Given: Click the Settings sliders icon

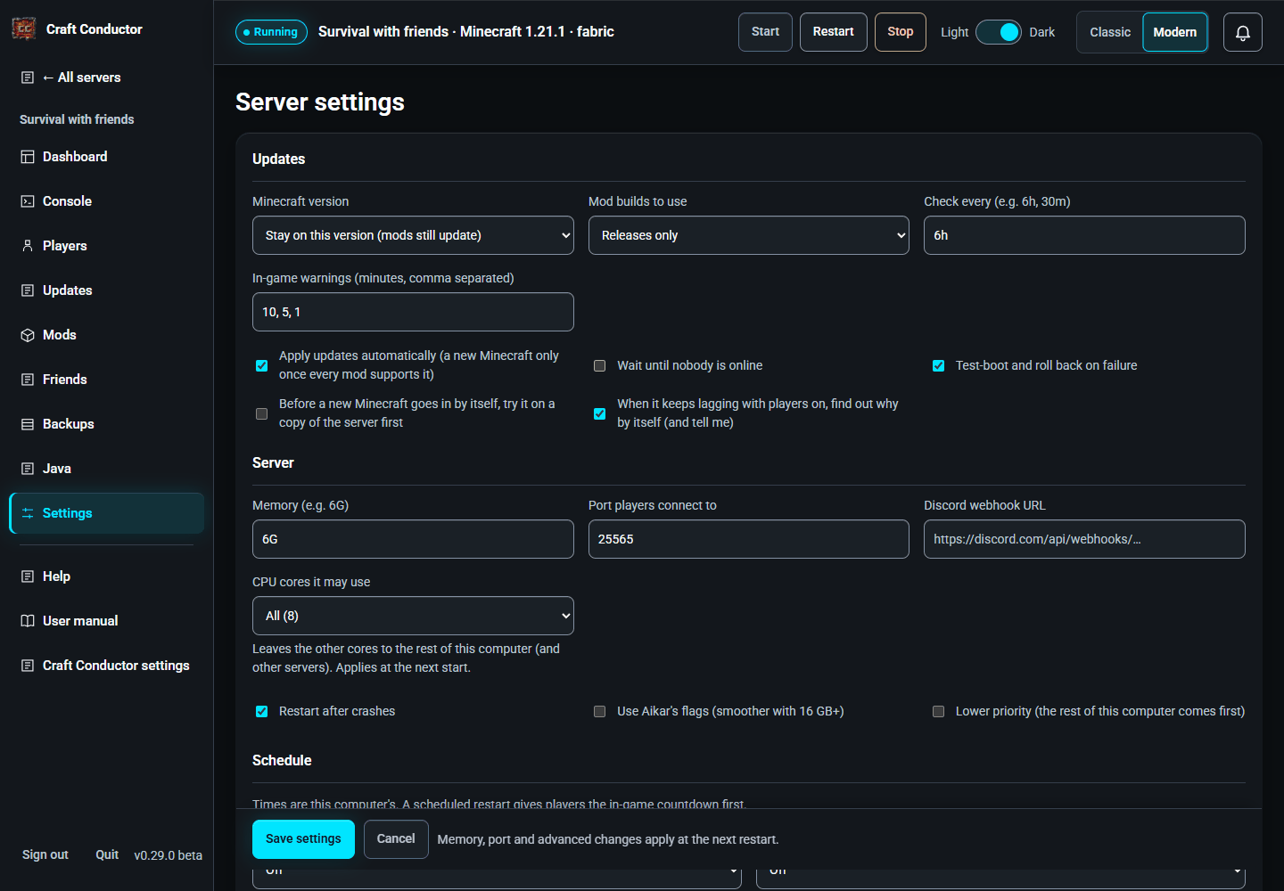Looking at the screenshot, I should click(28, 513).
